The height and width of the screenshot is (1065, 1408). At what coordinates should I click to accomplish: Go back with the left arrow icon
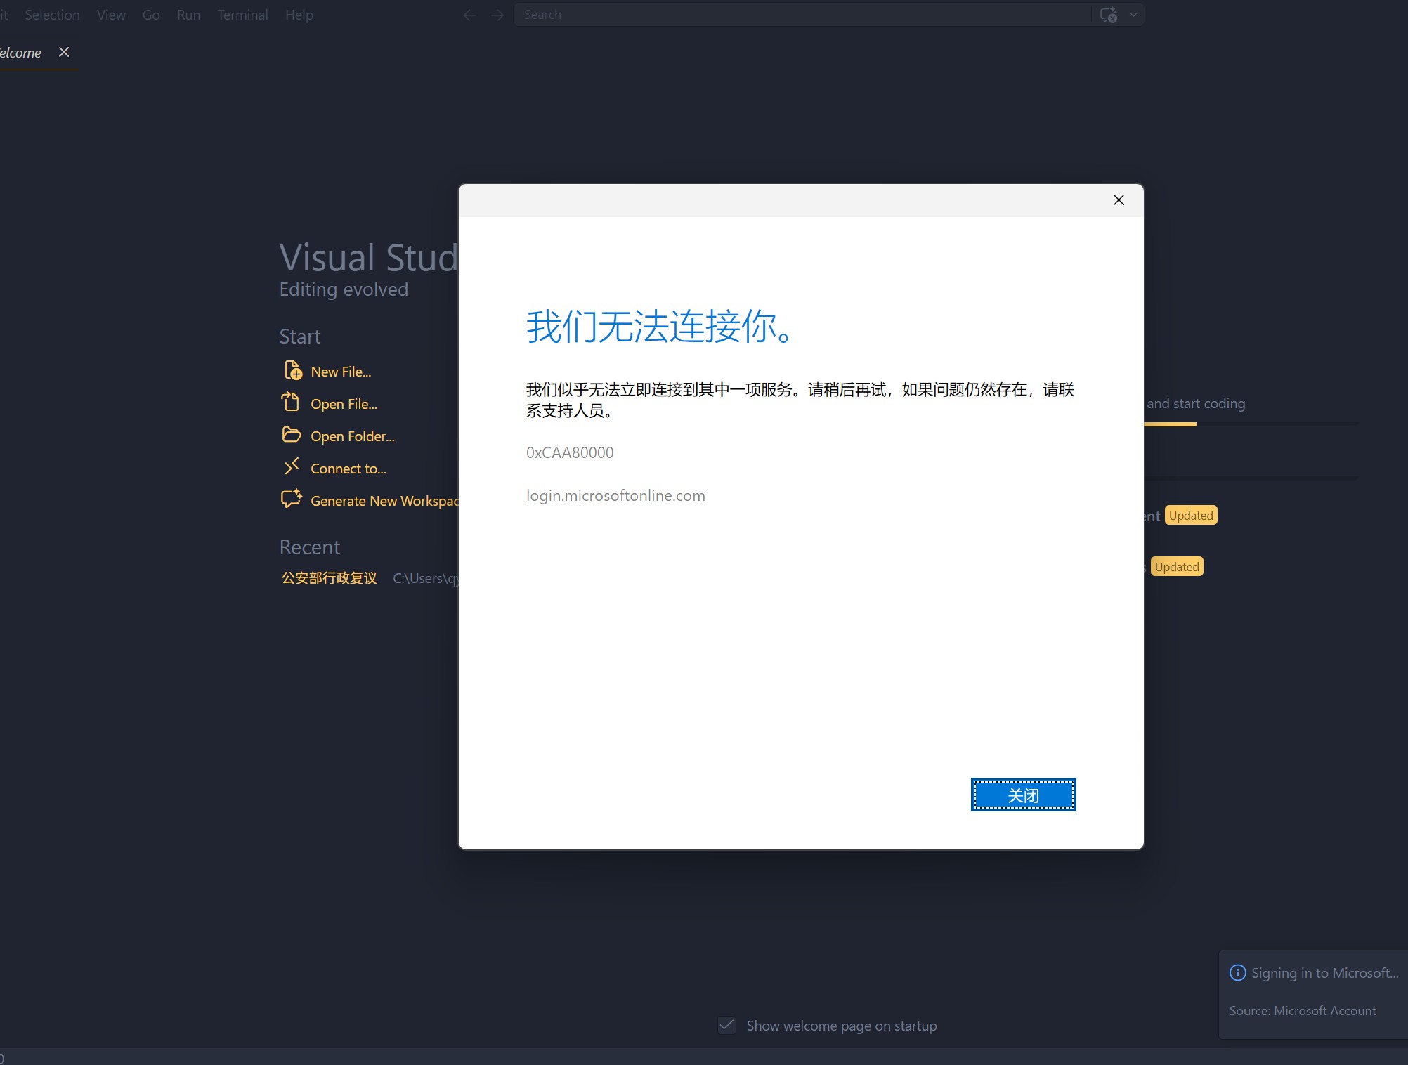[x=469, y=15]
